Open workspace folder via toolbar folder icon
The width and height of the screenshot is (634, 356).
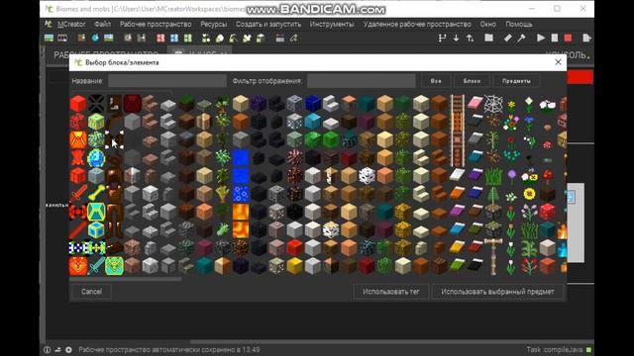[488, 38]
